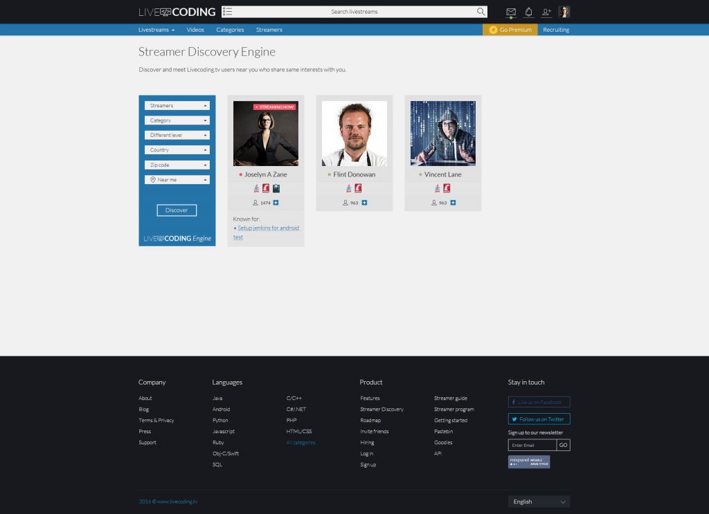Open the Livestreams menu
This screenshot has height=514, width=709.
tap(156, 30)
